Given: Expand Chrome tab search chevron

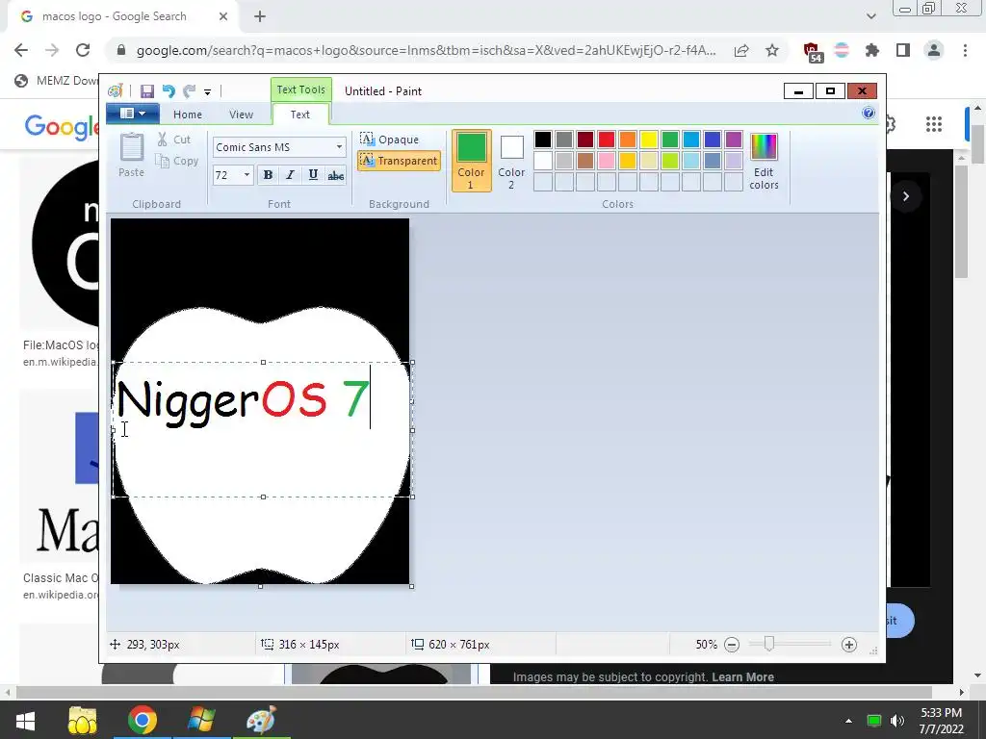Looking at the screenshot, I should 870,16.
